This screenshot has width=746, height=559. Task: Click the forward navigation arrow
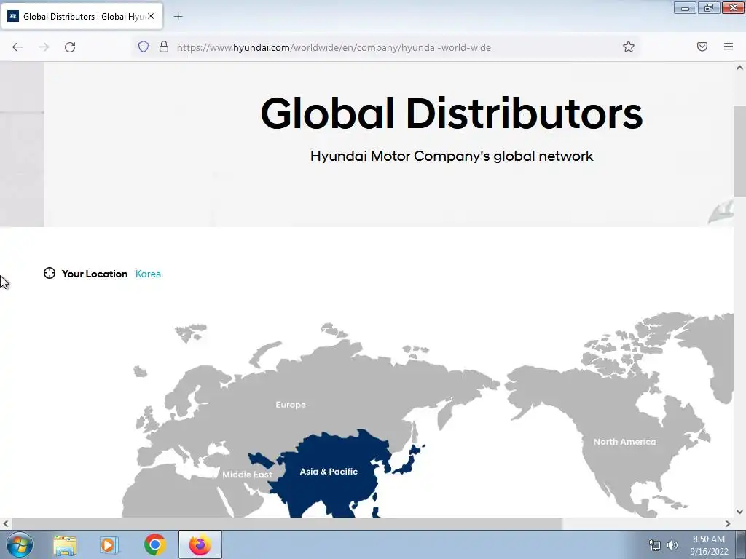44,47
